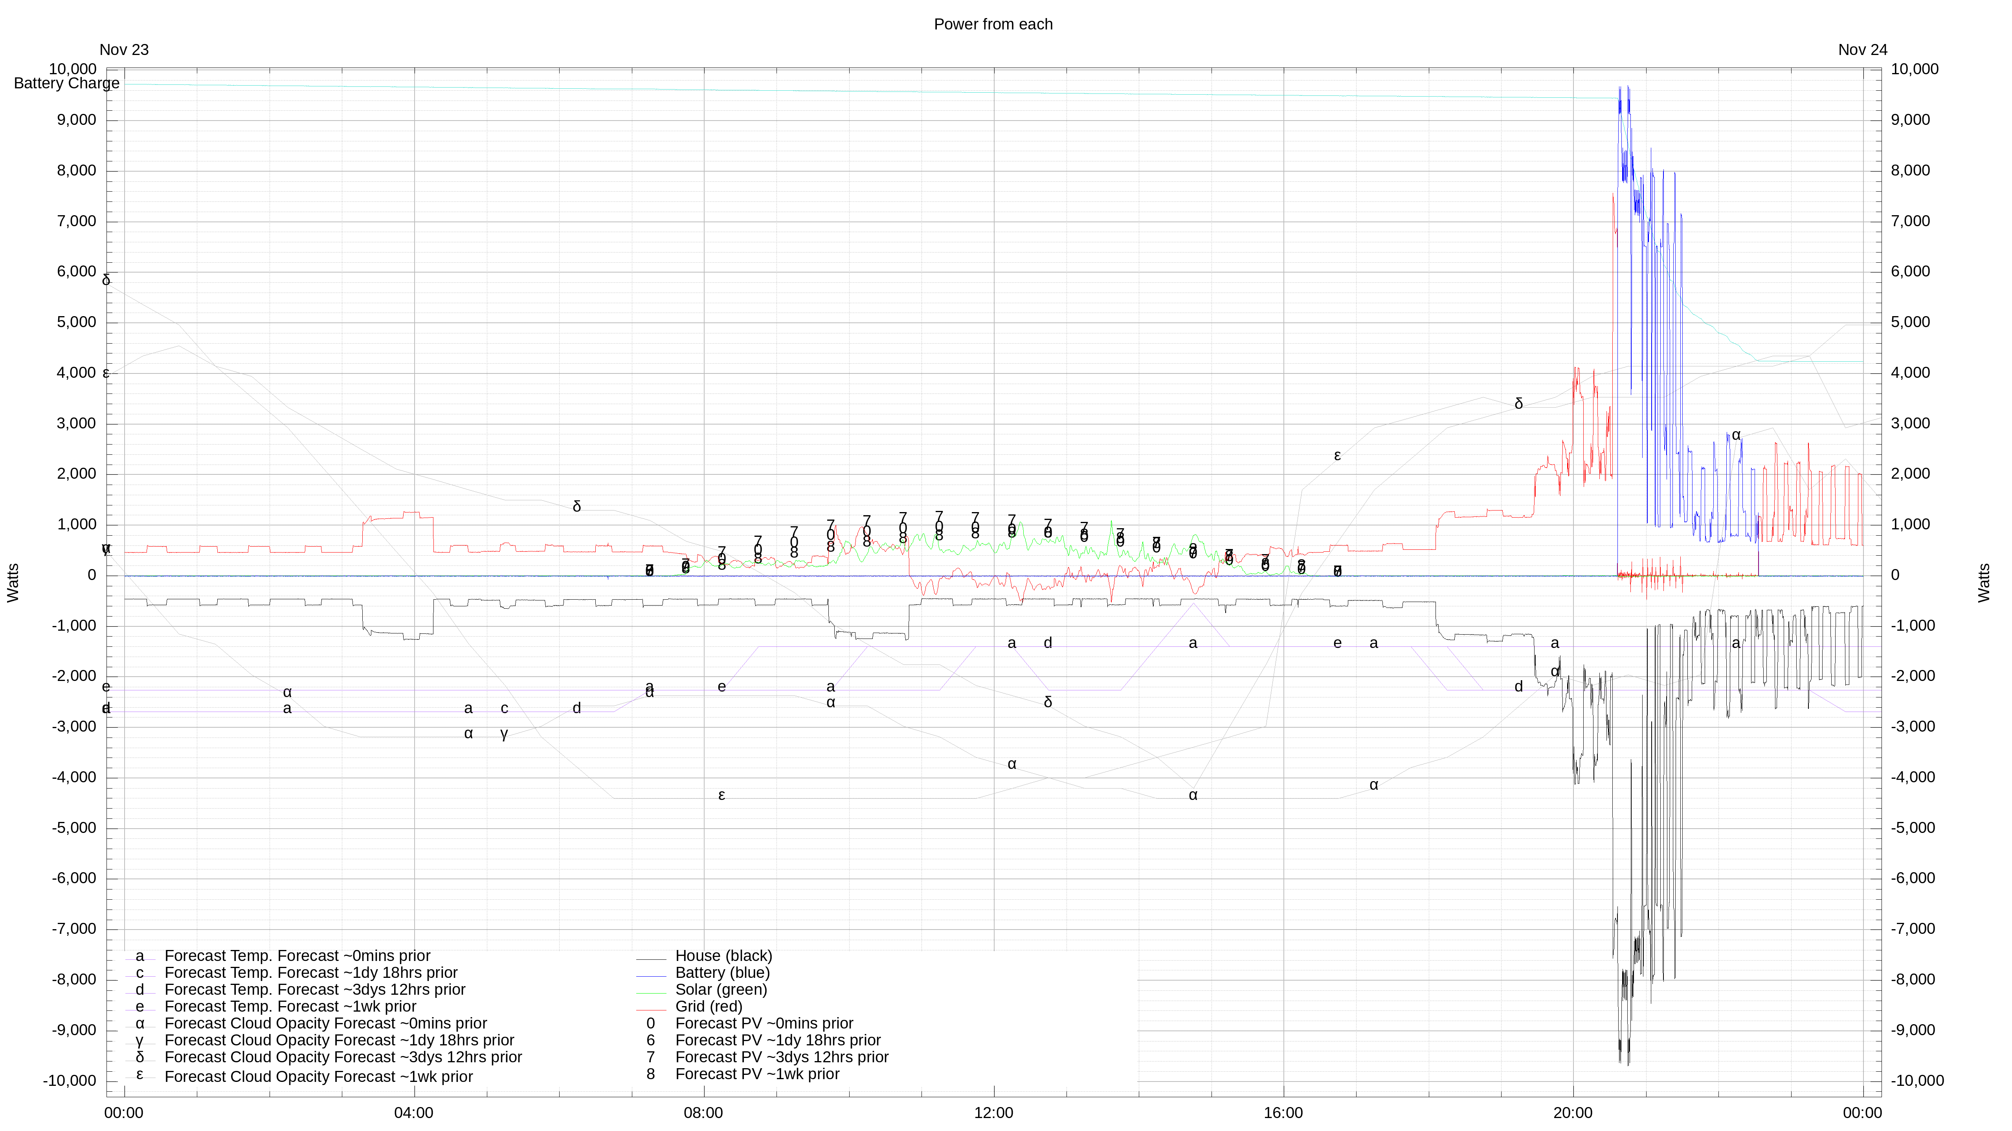Click legend entry 'House (black)'
2012x1131 pixels.
tap(723, 955)
